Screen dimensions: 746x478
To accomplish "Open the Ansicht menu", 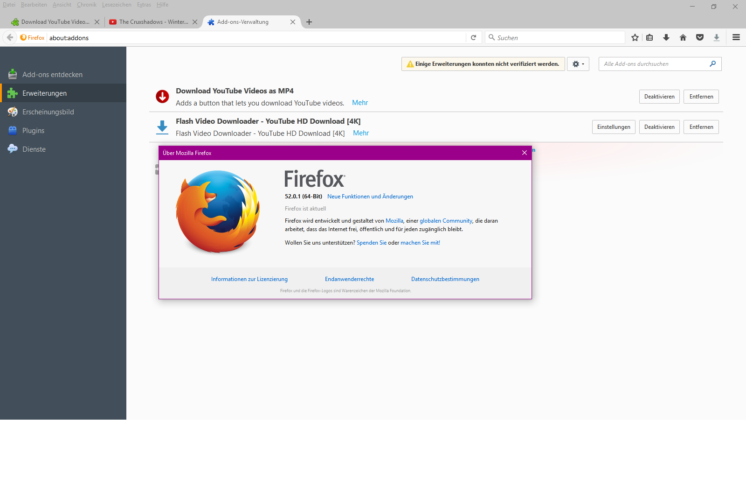I will 62,5.
